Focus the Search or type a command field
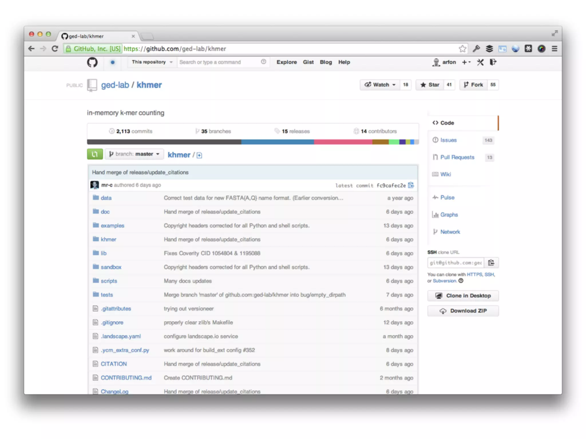This screenshot has height=439, width=586. 218,62
